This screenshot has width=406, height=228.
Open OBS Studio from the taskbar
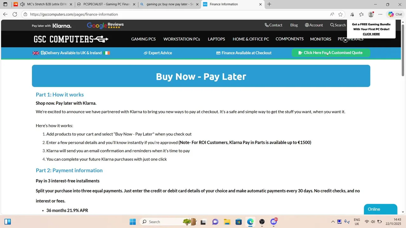(x=262, y=222)
